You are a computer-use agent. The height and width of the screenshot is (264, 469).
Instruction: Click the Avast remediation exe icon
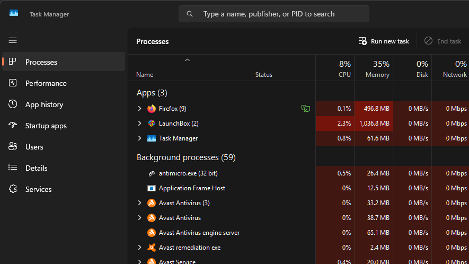[x=152, y=248]
